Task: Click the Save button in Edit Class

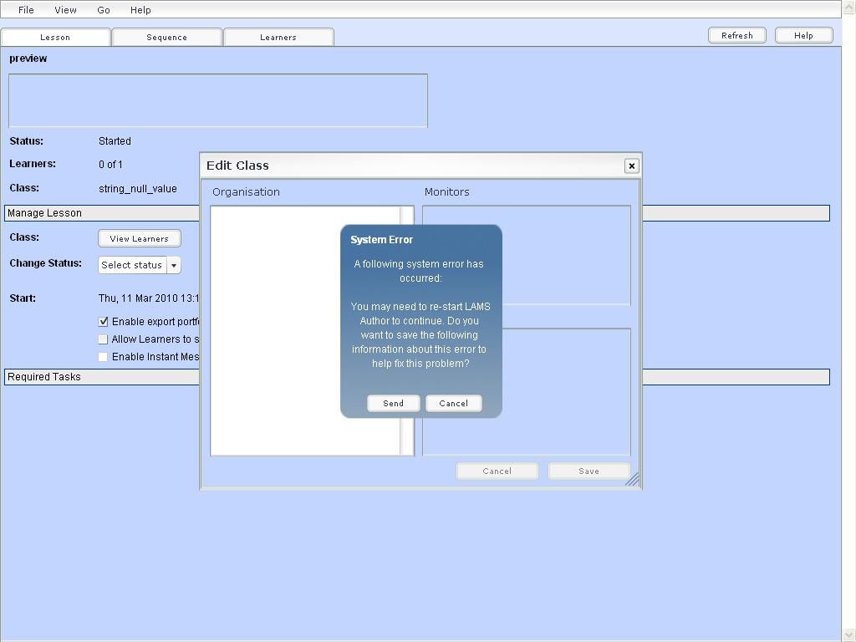Action: [x=588, y=471]
